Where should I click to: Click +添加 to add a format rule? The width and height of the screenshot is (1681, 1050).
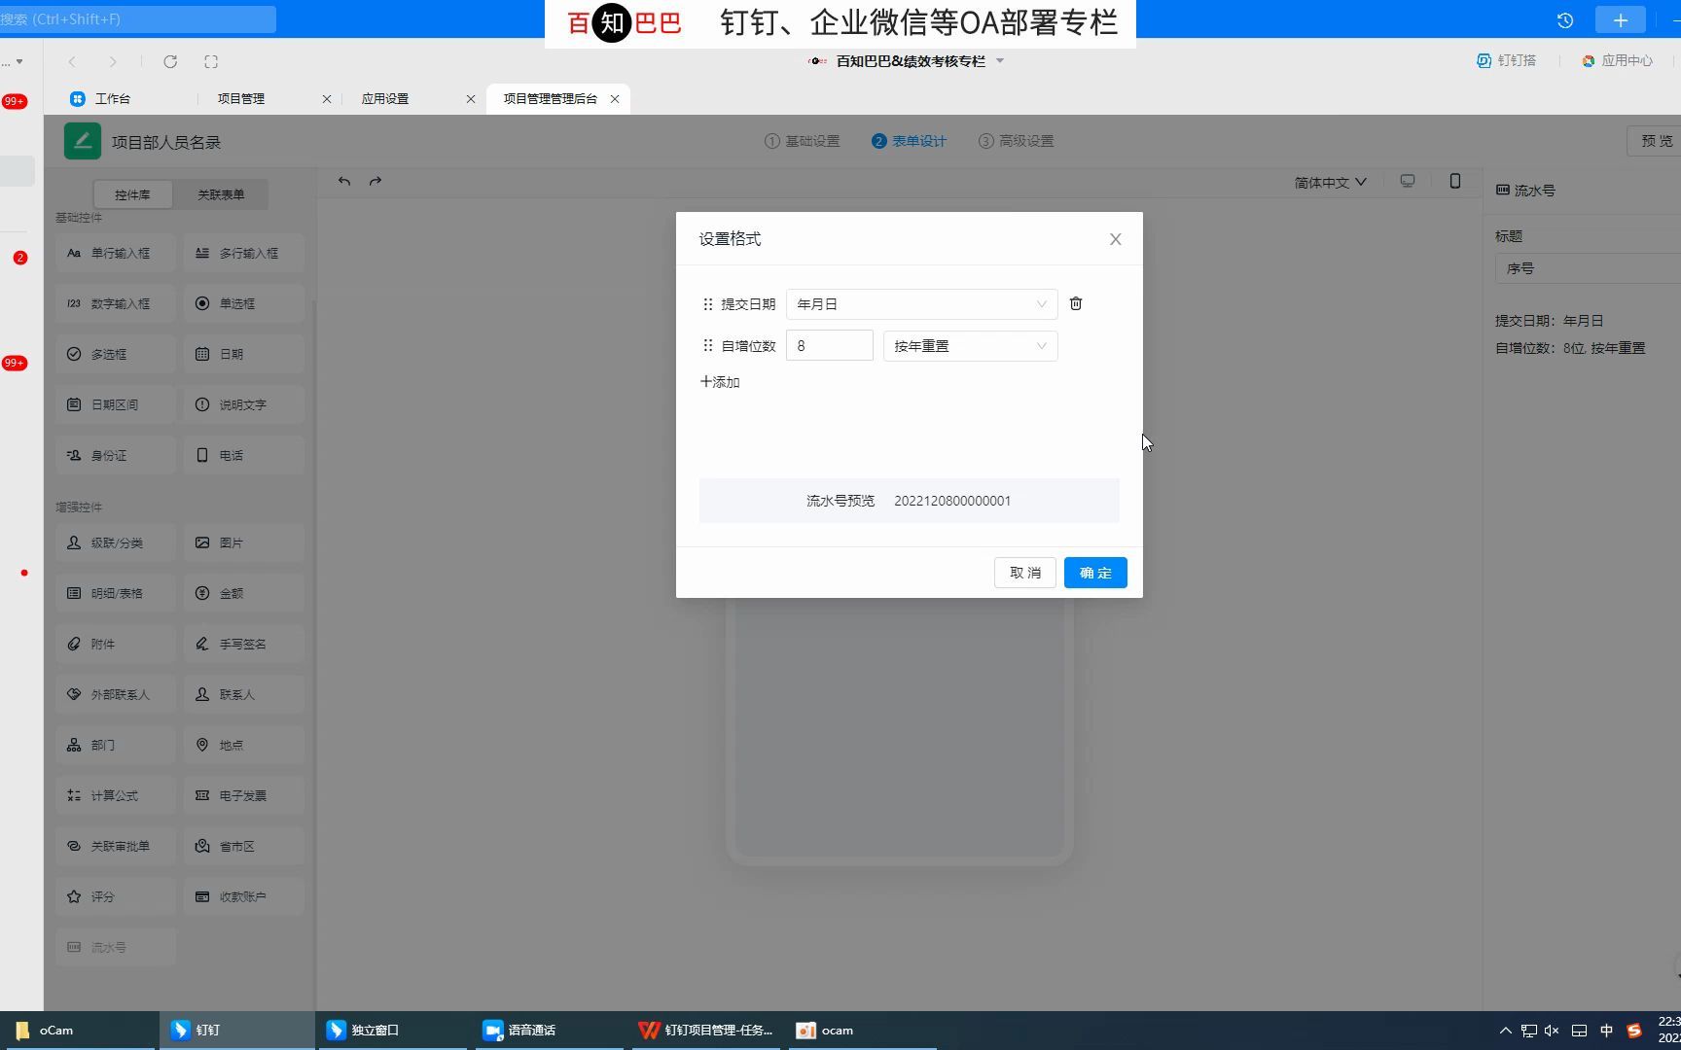720,382
